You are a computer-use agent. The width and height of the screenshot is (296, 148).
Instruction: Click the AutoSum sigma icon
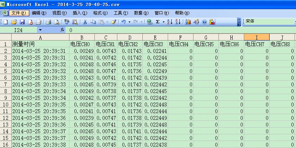pos(158,22)
